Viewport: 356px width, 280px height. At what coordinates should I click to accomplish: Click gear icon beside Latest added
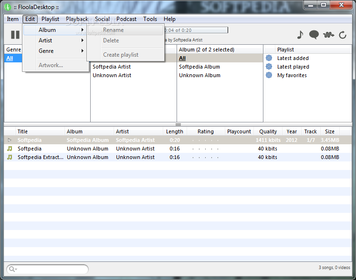tap(269, 58)
